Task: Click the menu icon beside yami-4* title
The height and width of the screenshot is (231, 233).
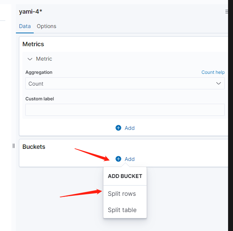Action: point(227,12)
